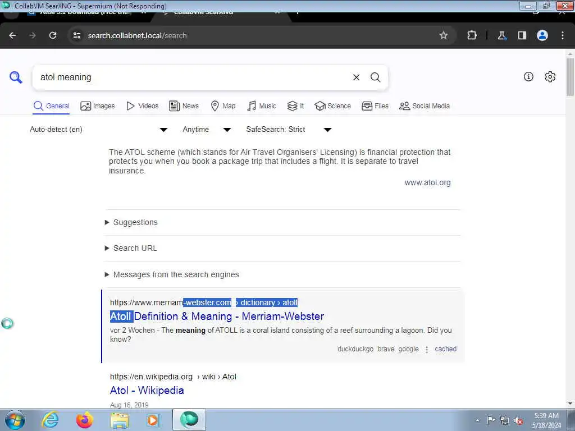Switch to the Music search tab
The width and height of the screenshot is (575, 431).
pyautogui.click(x=262, y=106)
